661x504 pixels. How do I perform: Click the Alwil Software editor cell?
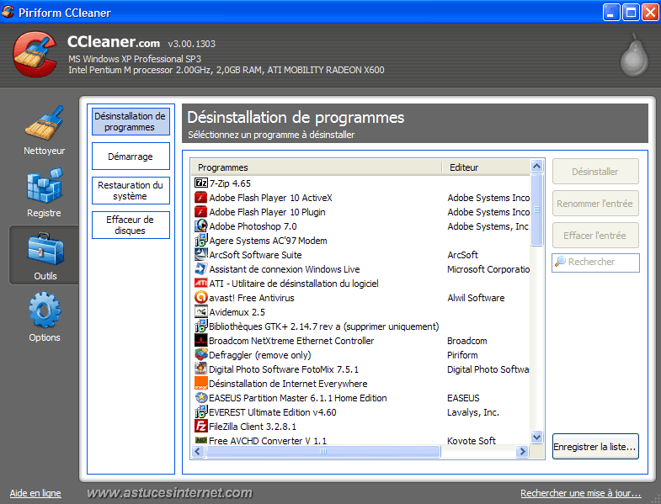(x=476, y=298)
